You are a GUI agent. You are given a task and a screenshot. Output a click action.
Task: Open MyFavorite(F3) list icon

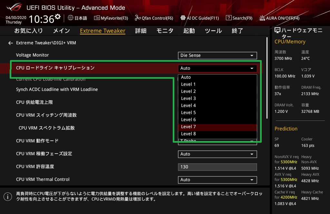pos(97,18)
